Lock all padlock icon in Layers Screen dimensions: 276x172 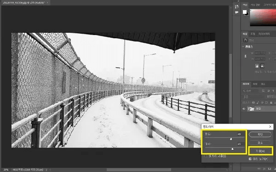271,102
